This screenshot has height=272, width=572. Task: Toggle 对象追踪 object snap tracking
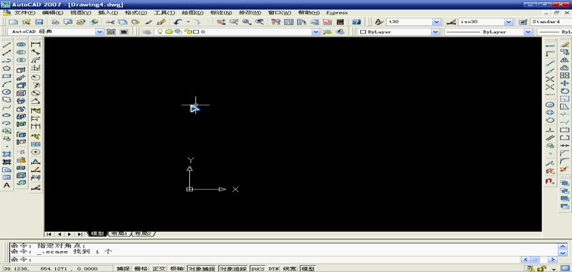coord(234,269)
